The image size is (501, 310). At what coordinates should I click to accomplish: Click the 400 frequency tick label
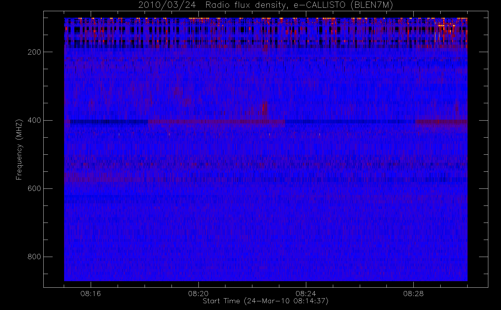34,120
